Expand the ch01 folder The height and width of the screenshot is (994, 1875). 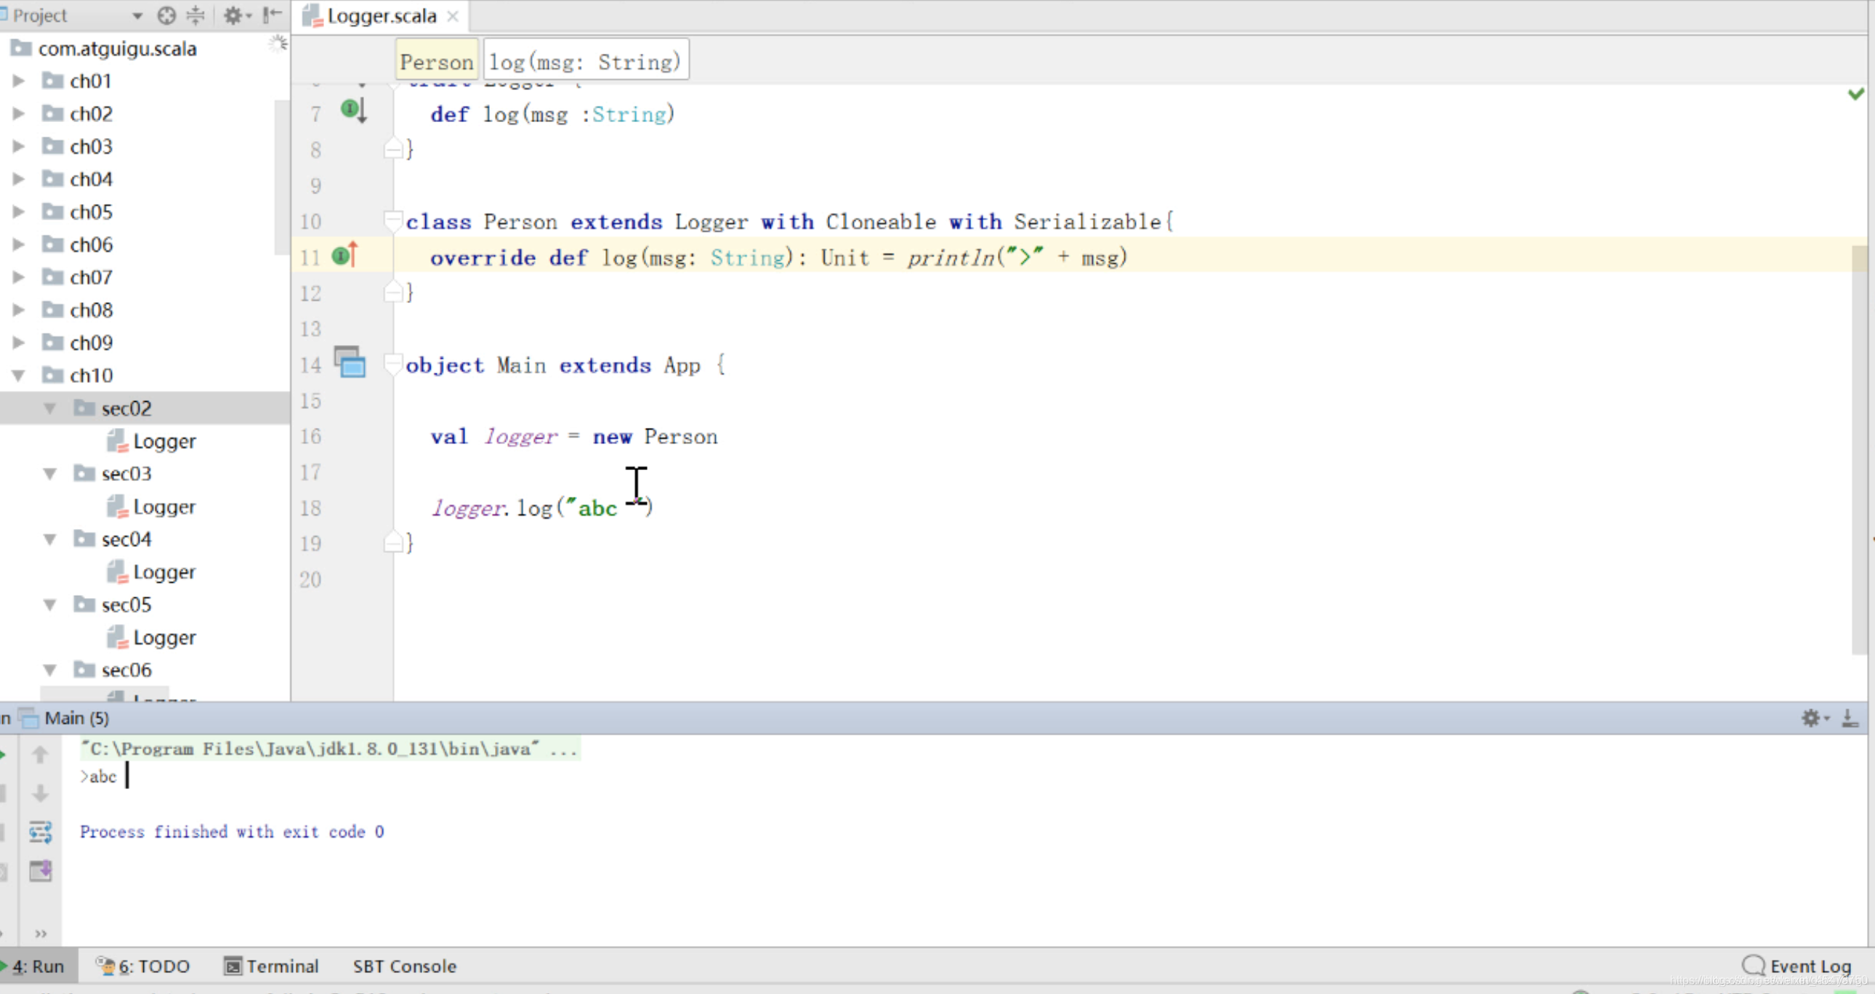[19, 81]
